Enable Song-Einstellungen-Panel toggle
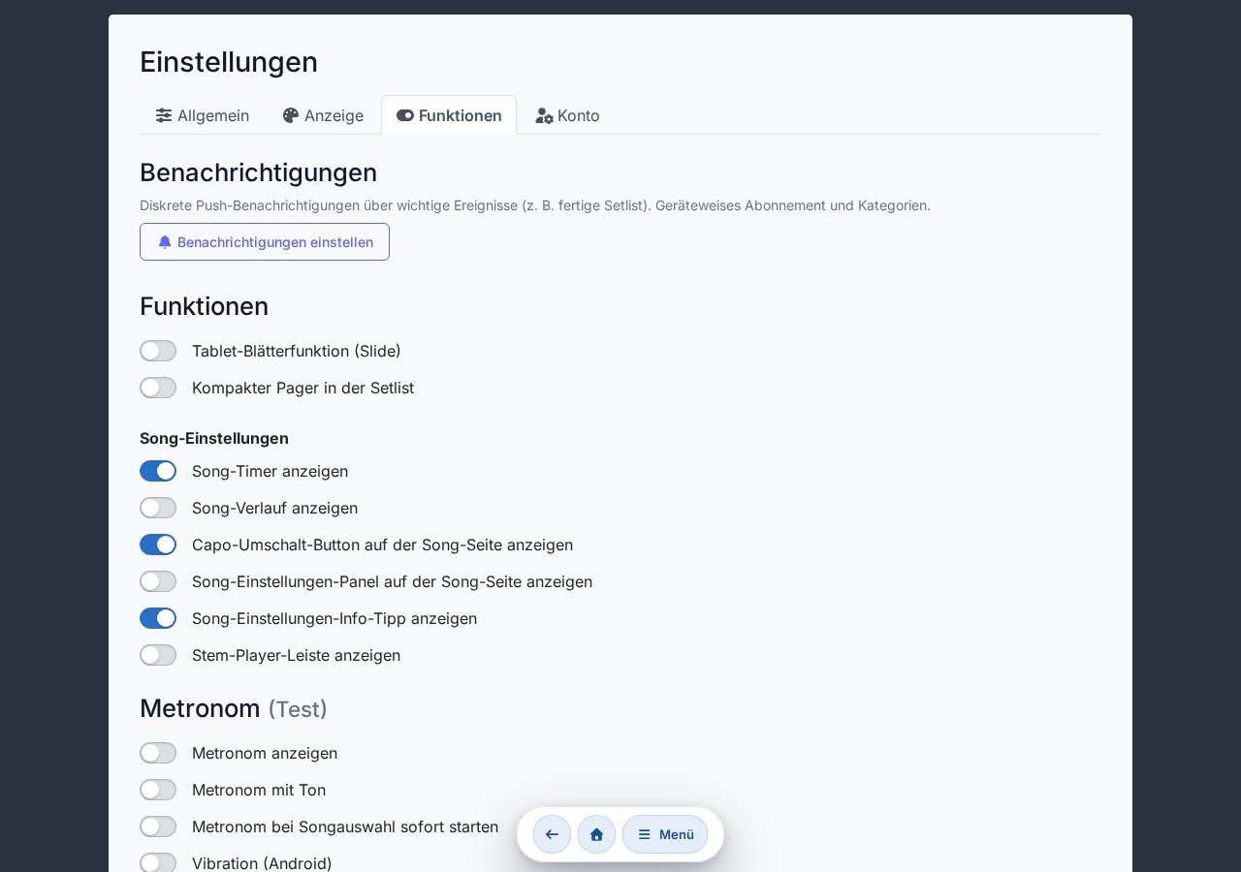The image size is (1241, 872). [158, 581]
